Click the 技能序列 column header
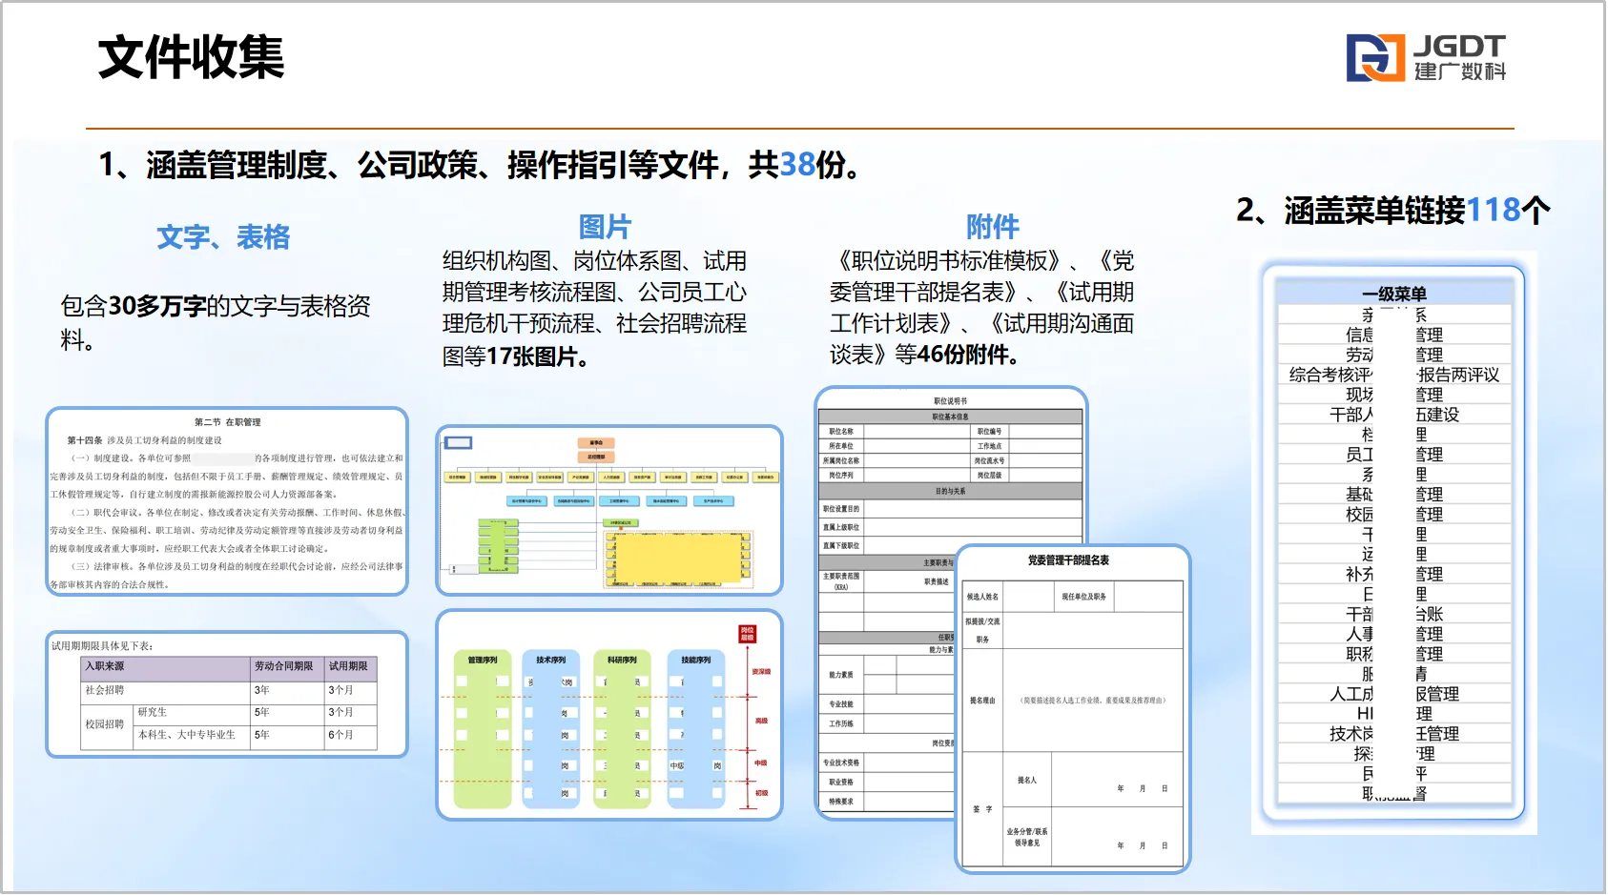Image resolution: width=1608 pixels, height=895 pixels. 695,660
